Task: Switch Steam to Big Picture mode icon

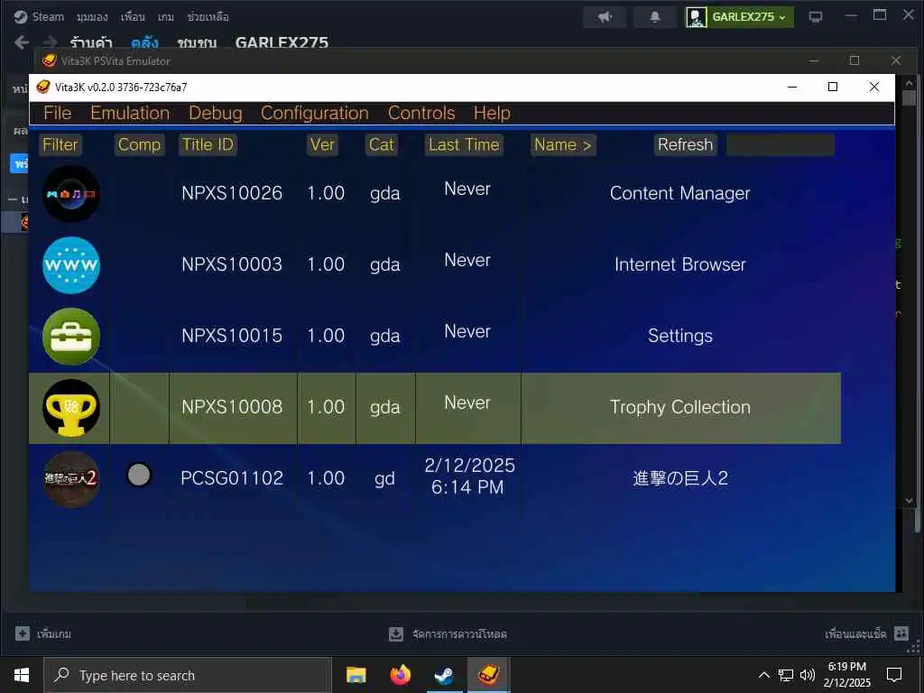Action: 816,16
